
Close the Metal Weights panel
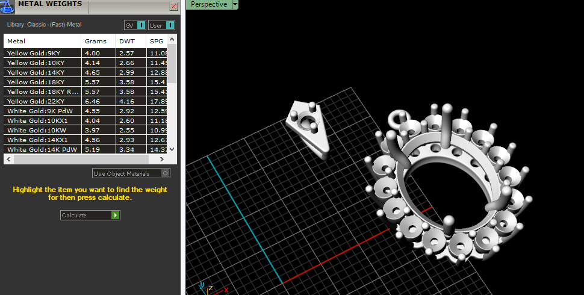coord(173,7)
